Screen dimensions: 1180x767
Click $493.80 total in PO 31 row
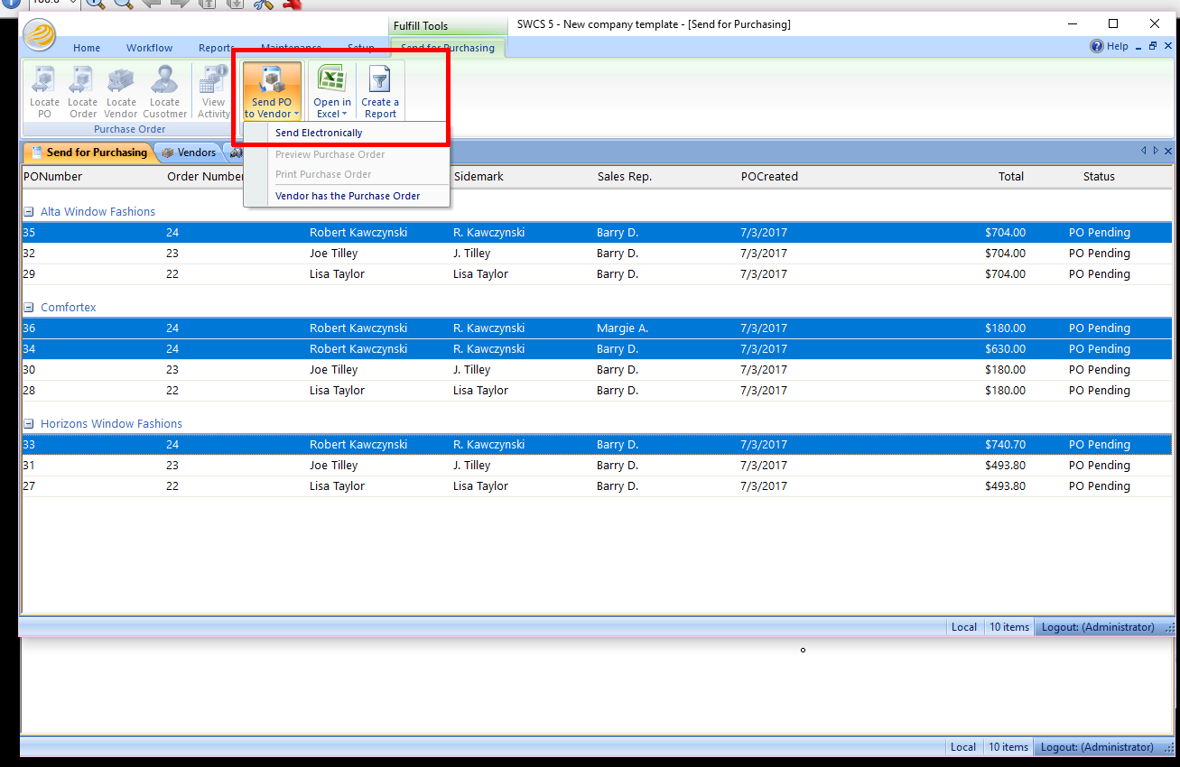(x=1005, y=466)
